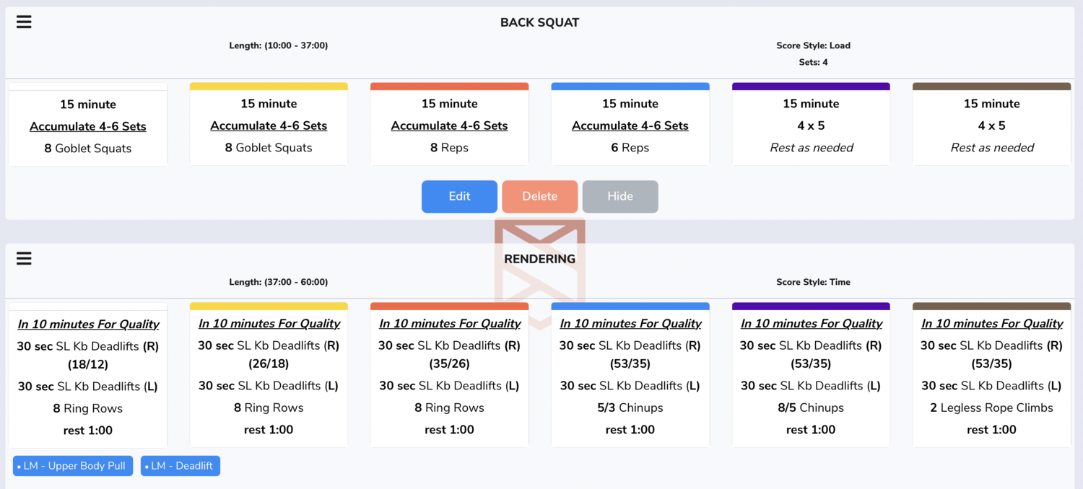Click 30 sec SL Kb Deadlifts (L), purple card

[811, 386]
